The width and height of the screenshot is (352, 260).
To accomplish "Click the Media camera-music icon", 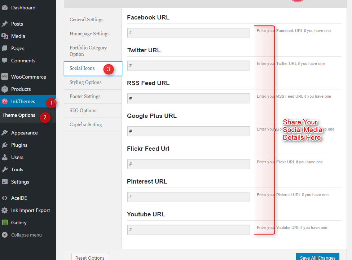I will click(5, 36).
